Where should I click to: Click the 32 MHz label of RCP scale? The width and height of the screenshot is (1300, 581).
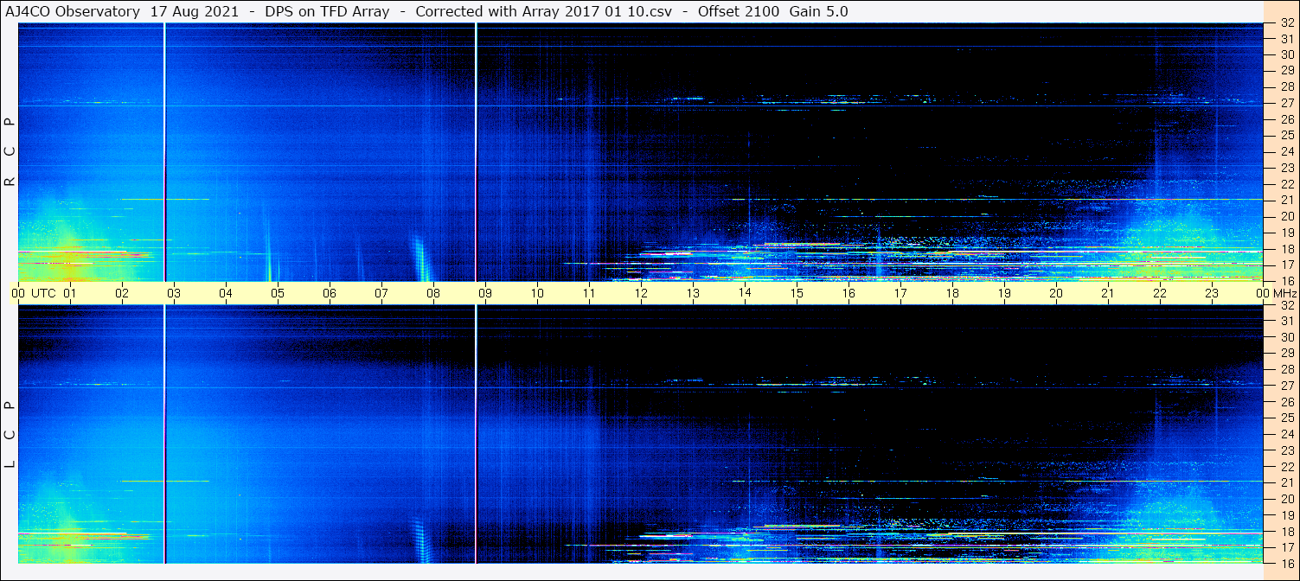pyautogui.click(x=1287, y=23)
